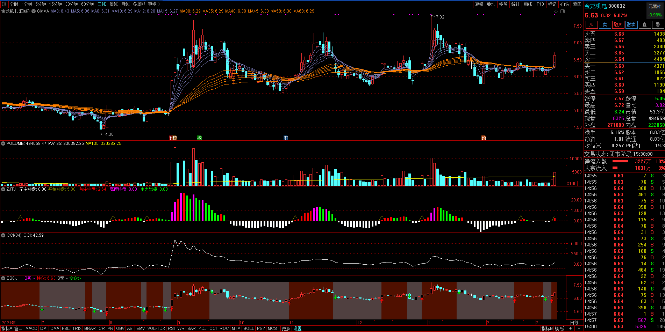665x332 pixels.
Task: Click the 财 finance marker on chart
Action: coord(286,138)
